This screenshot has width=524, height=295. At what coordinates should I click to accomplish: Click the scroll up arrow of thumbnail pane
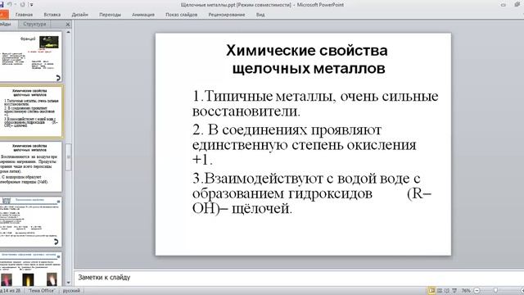coord(68,33)
